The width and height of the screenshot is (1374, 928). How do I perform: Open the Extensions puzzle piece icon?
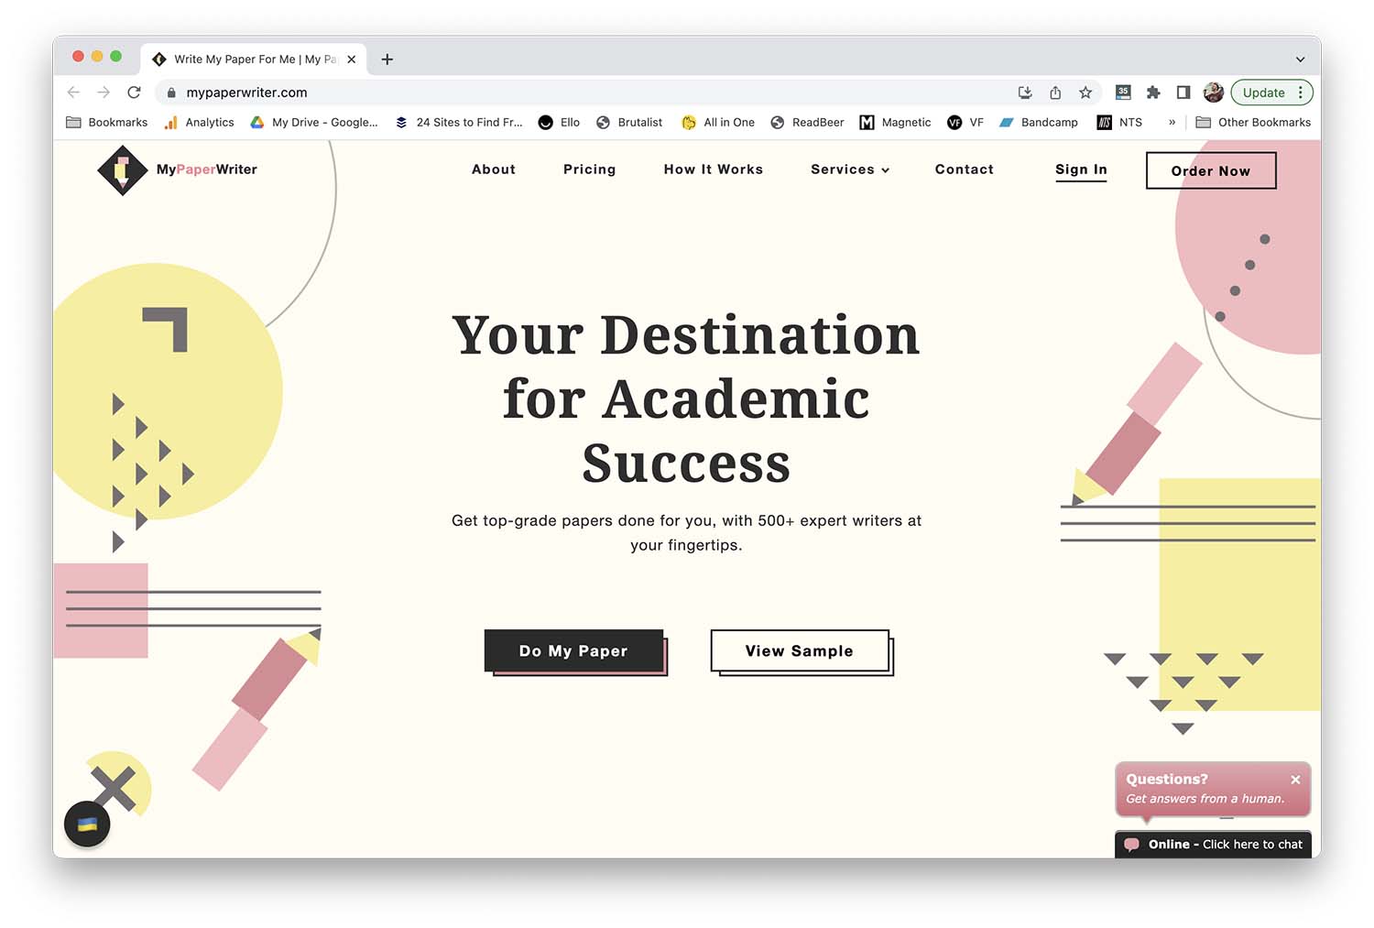(x=1153, y=93)
